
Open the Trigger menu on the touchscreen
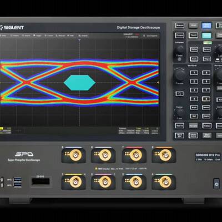pos(38,36)
